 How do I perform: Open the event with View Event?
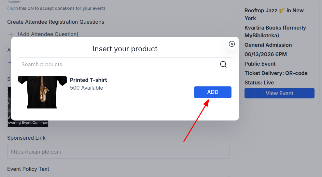[279, 93]
